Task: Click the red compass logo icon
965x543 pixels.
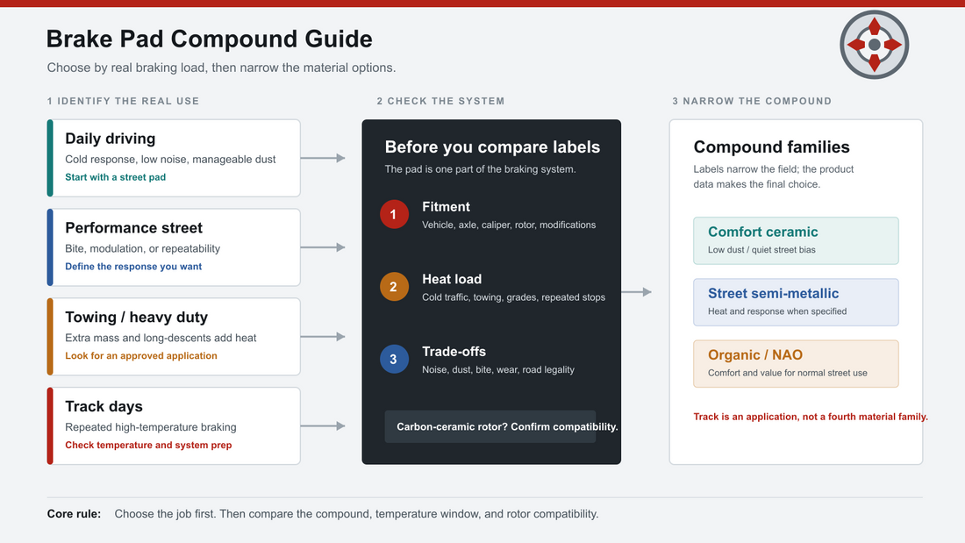Action: 874,45
